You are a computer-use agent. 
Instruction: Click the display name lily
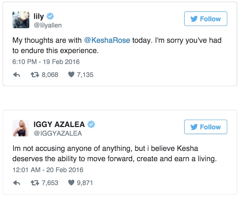(x=39, y=17)
